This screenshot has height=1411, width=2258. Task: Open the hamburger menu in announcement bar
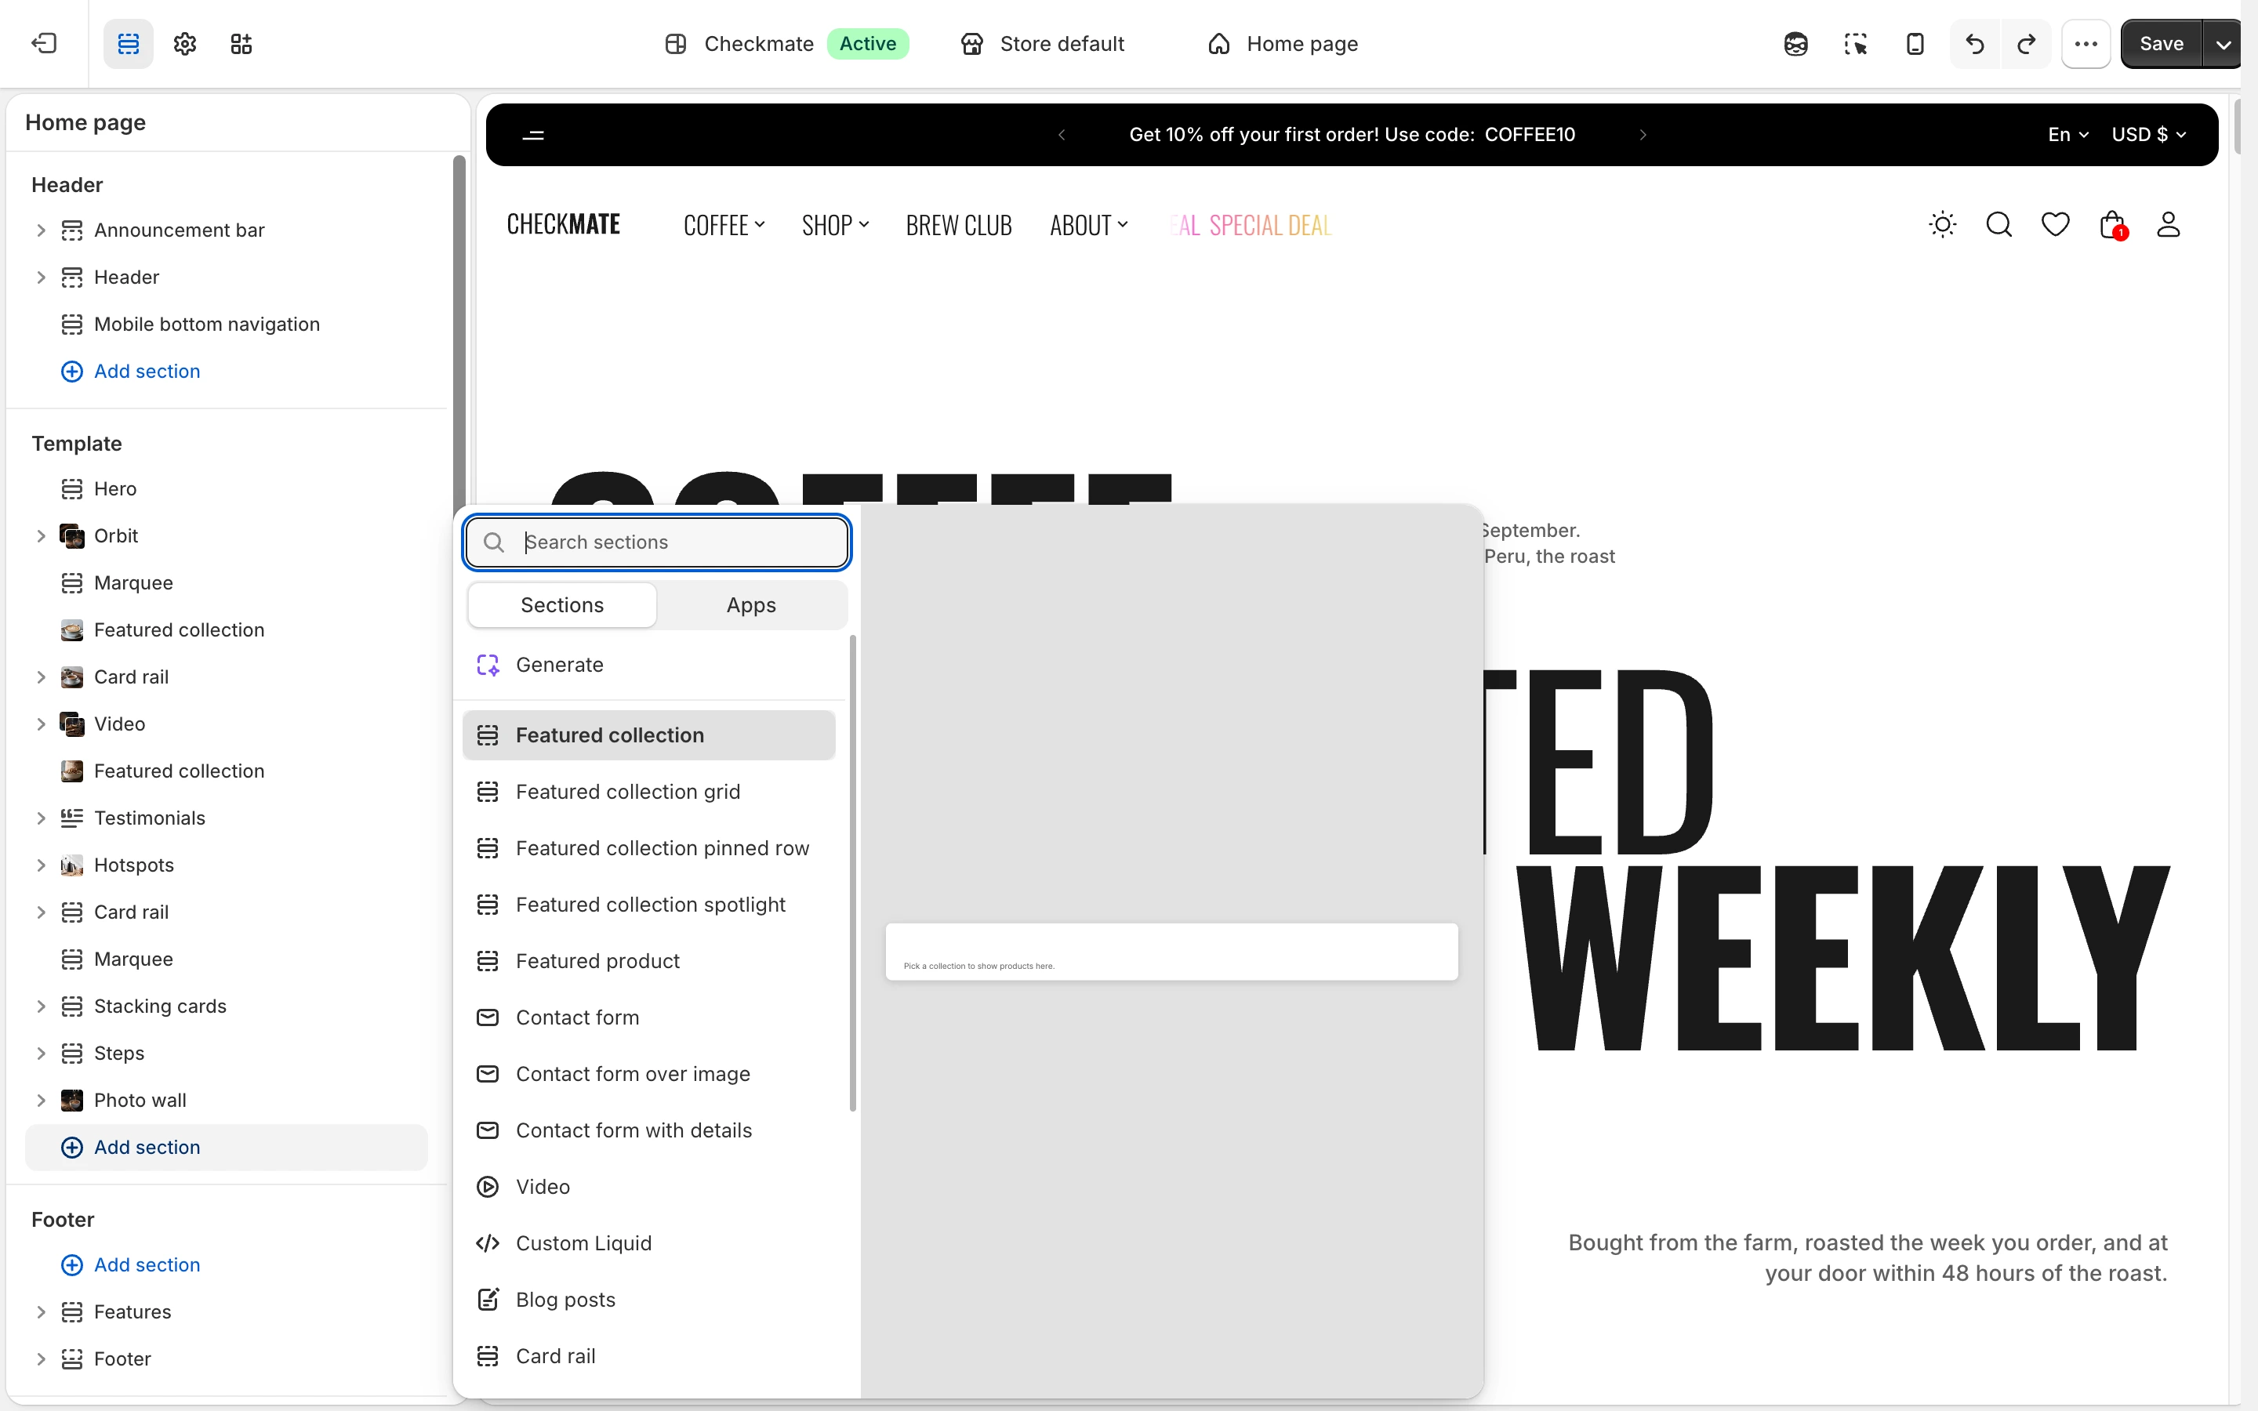(534, 136)
